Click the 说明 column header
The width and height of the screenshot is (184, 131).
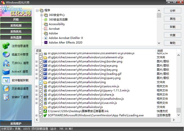166,51
